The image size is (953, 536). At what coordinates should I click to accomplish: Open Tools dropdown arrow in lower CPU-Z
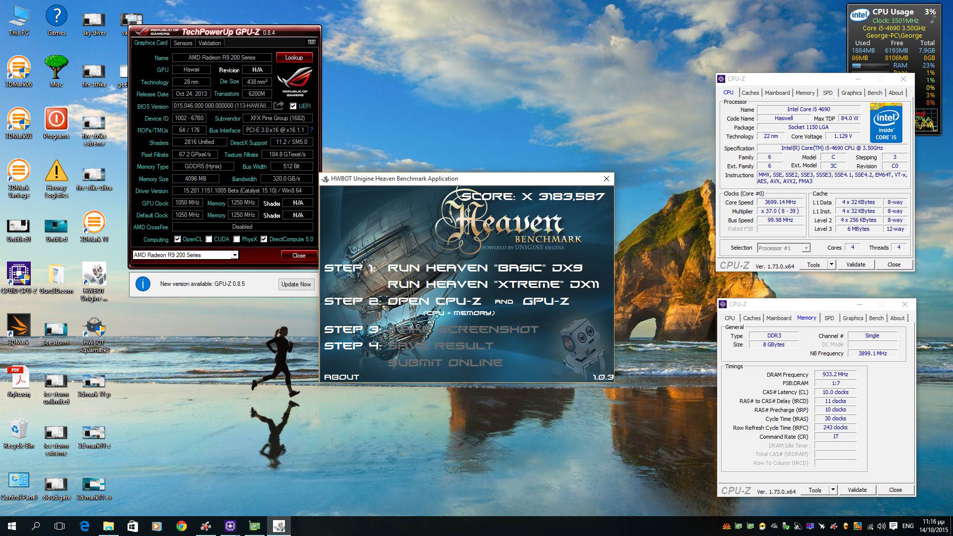point(833,490)
